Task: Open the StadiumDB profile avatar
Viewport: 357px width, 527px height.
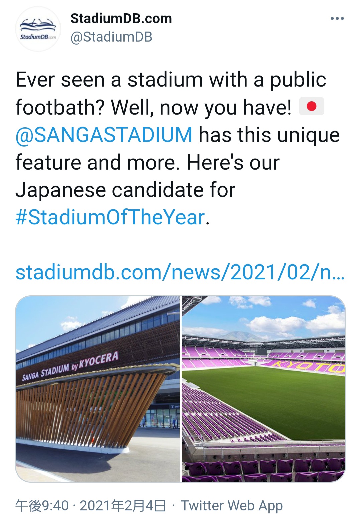Action: click(38, 29)
